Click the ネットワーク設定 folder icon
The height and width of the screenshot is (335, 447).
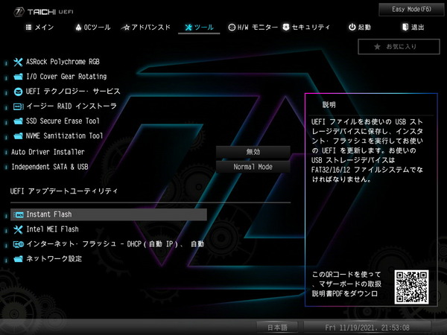coord(18,259)
